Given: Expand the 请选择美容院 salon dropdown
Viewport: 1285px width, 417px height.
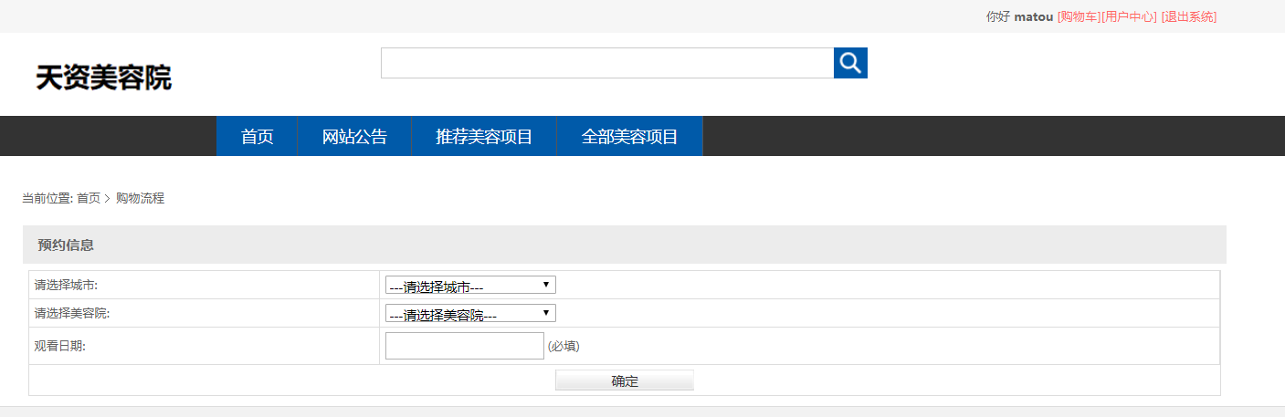Looking at the screenshot, I should click(470, 314).
